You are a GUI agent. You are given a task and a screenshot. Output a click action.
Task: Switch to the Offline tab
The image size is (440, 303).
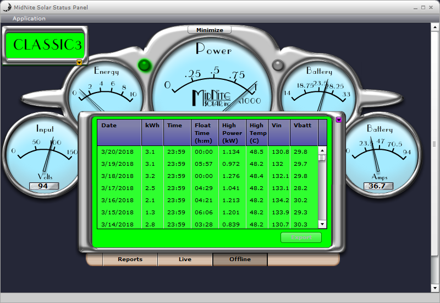point(240,259)
